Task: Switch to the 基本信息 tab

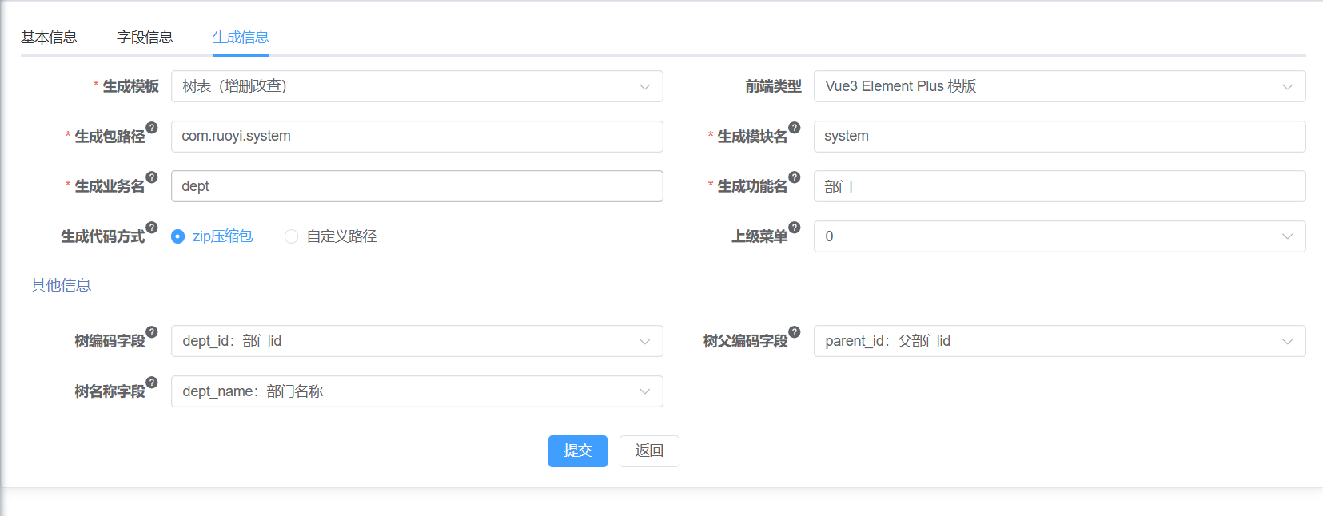Action: pos(49,38)
